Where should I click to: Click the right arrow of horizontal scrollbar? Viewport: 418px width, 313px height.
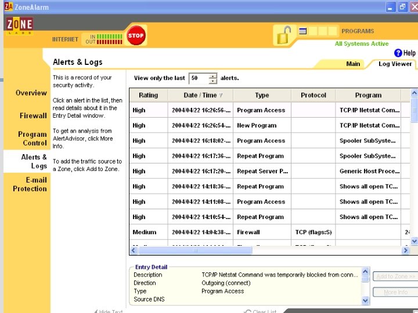click(x=405, y=250)
